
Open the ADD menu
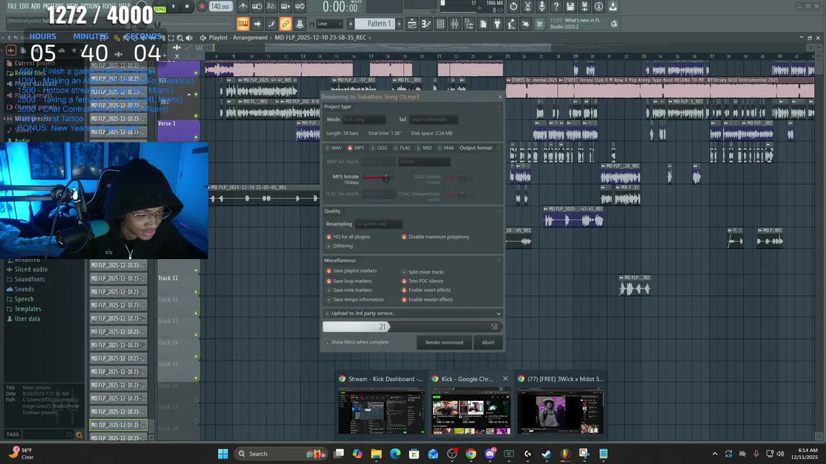coord(35,6)
